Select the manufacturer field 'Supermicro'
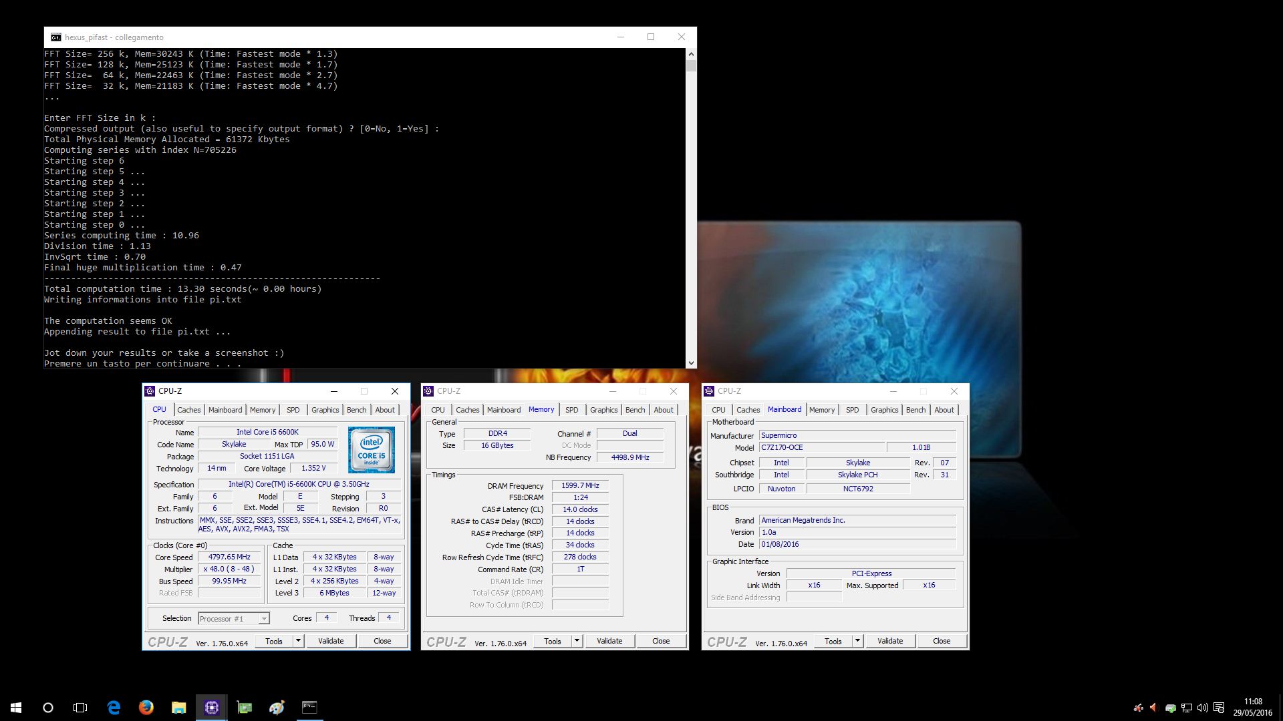Image resolution: width=1283 pixels, height=721 pixels. click(x=857, y=435)
